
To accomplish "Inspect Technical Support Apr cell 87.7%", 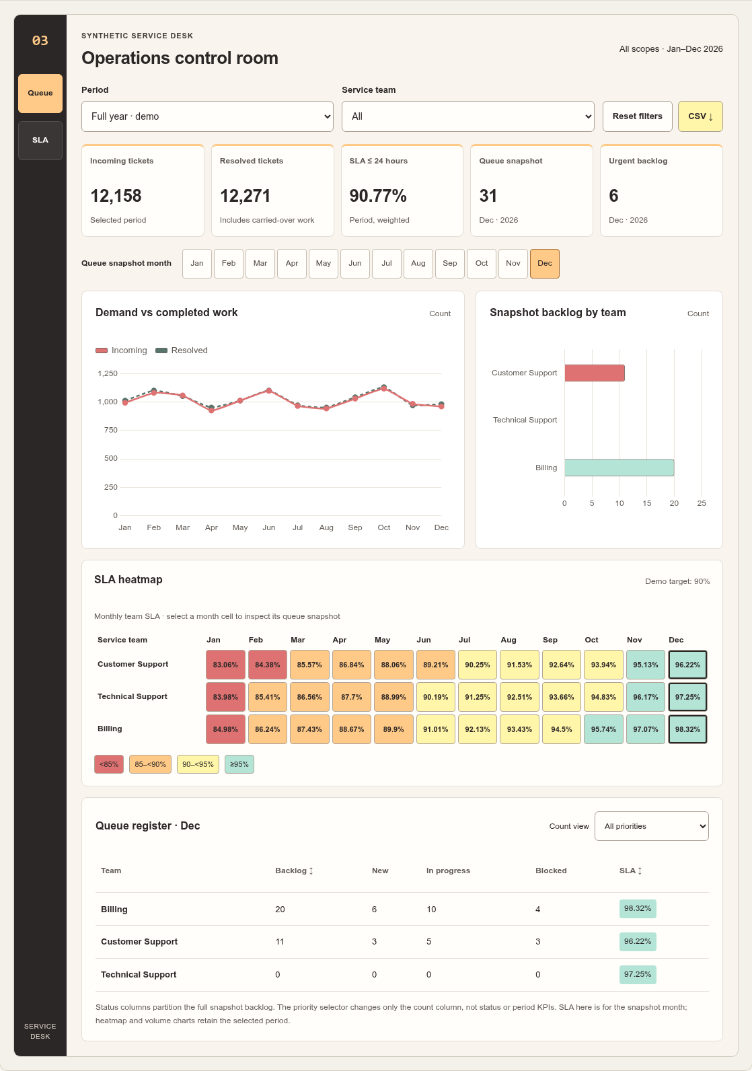I will coord(352,697).
